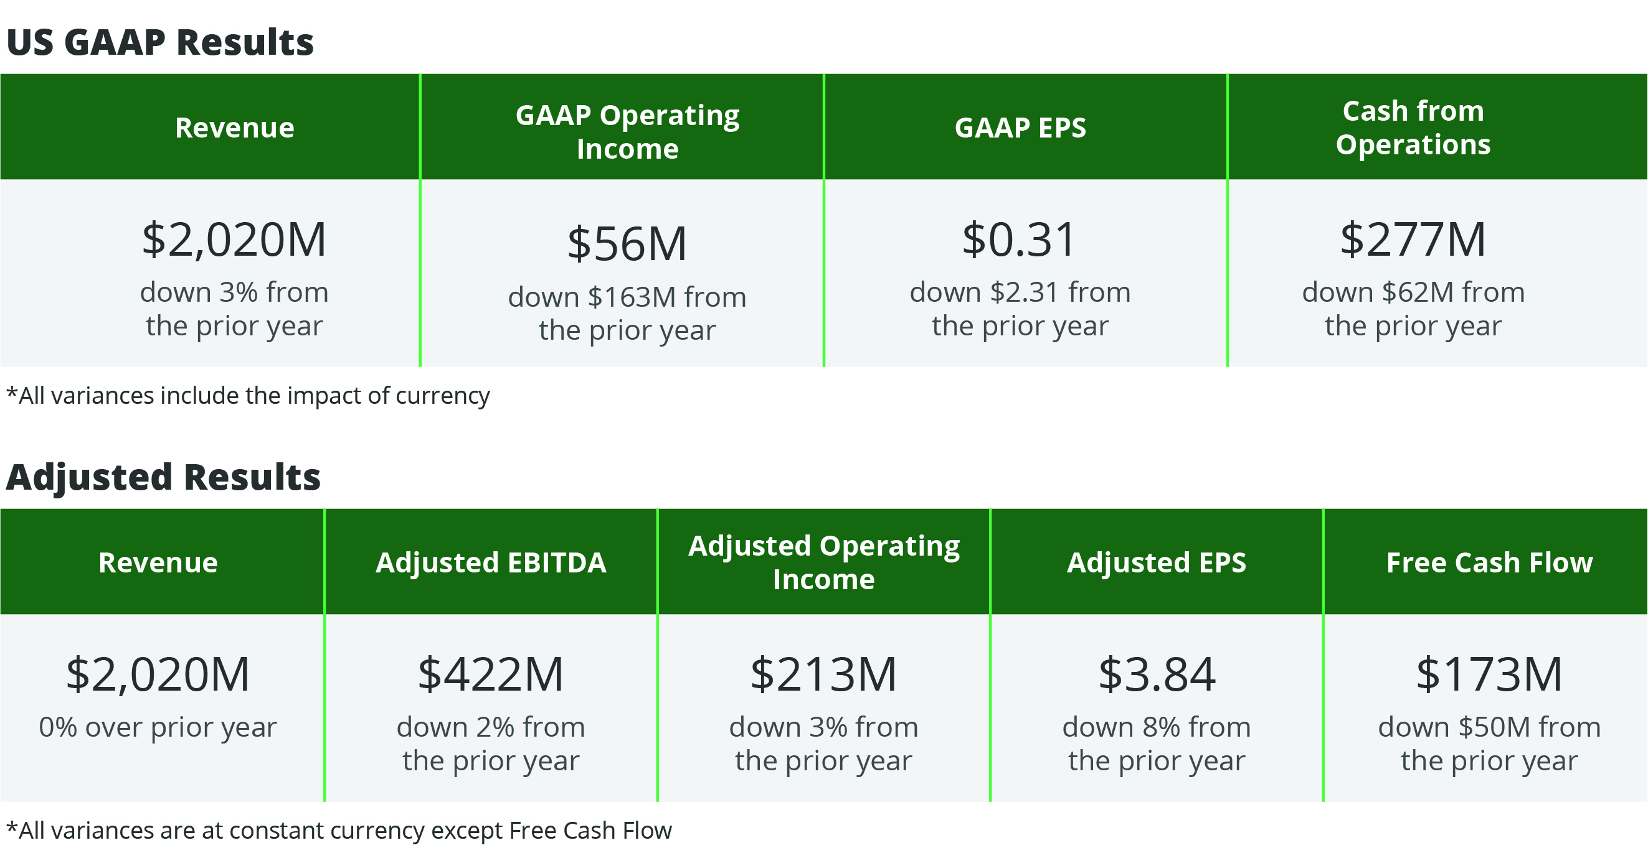Select the $277M cash from operations figure
The height and width of the screenshot is (858, 1648).
click(1413, 240)
